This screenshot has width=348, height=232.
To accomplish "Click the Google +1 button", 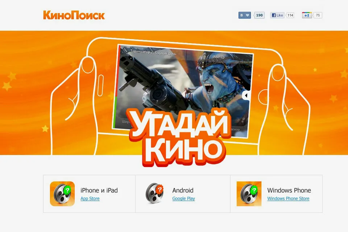I will (x=307, y=15).
